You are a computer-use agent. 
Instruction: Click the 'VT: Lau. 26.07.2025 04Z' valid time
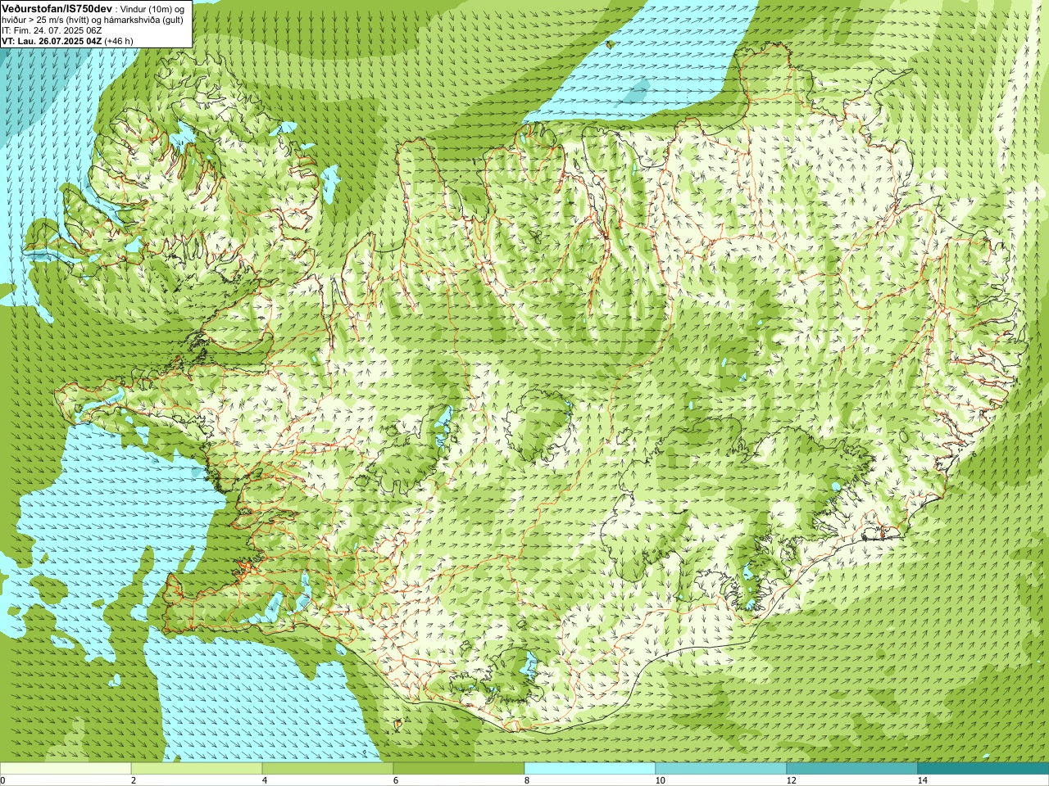[52, 41]
